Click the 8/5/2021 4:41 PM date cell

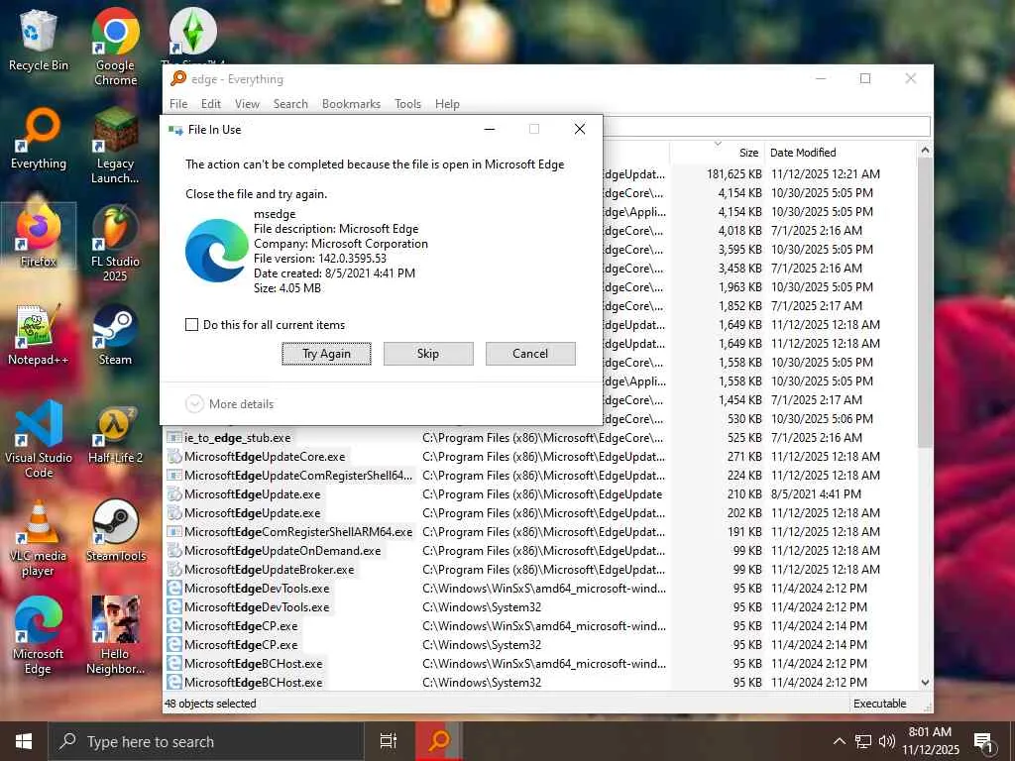tap(816, 494)
